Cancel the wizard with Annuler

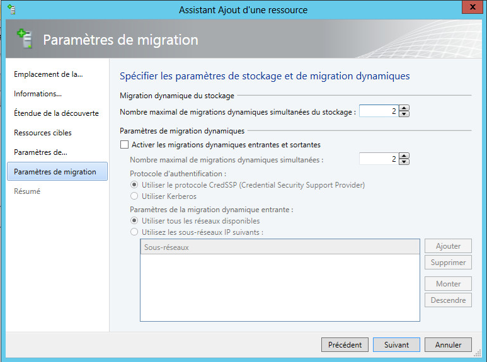click(448, 344)
